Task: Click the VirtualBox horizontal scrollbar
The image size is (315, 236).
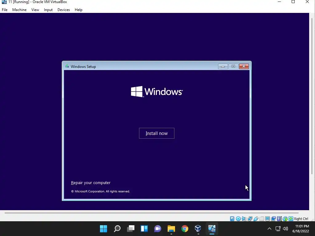Action: [x=151, y=213]
